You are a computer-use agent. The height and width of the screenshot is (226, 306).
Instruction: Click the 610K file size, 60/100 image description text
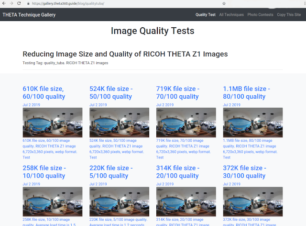point(50,149)
